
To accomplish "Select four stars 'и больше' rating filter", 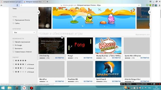I will (13, 64).
